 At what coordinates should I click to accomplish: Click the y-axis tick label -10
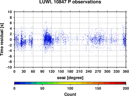pyautogui.click(x=9, y=67)
